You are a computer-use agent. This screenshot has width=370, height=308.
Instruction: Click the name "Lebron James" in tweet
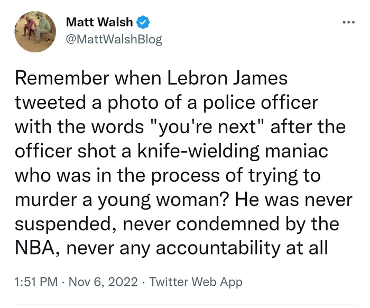coord(236,79)
